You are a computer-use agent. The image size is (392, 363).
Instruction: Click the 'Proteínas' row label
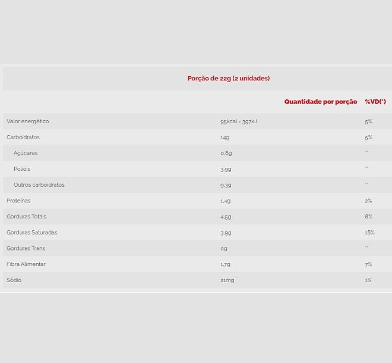tap(18, 201)
